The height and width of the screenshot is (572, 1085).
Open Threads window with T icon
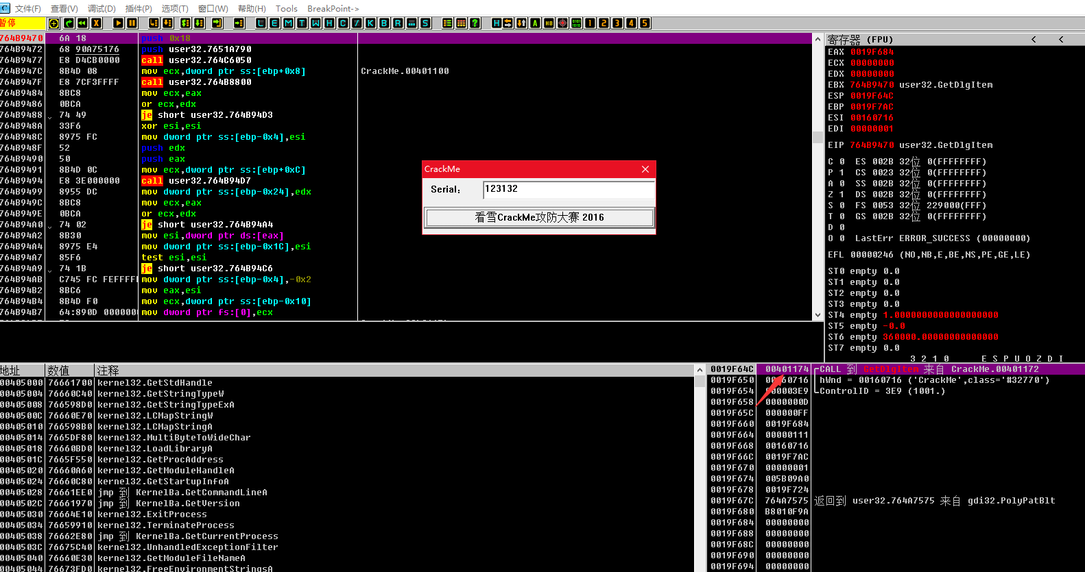302,23
